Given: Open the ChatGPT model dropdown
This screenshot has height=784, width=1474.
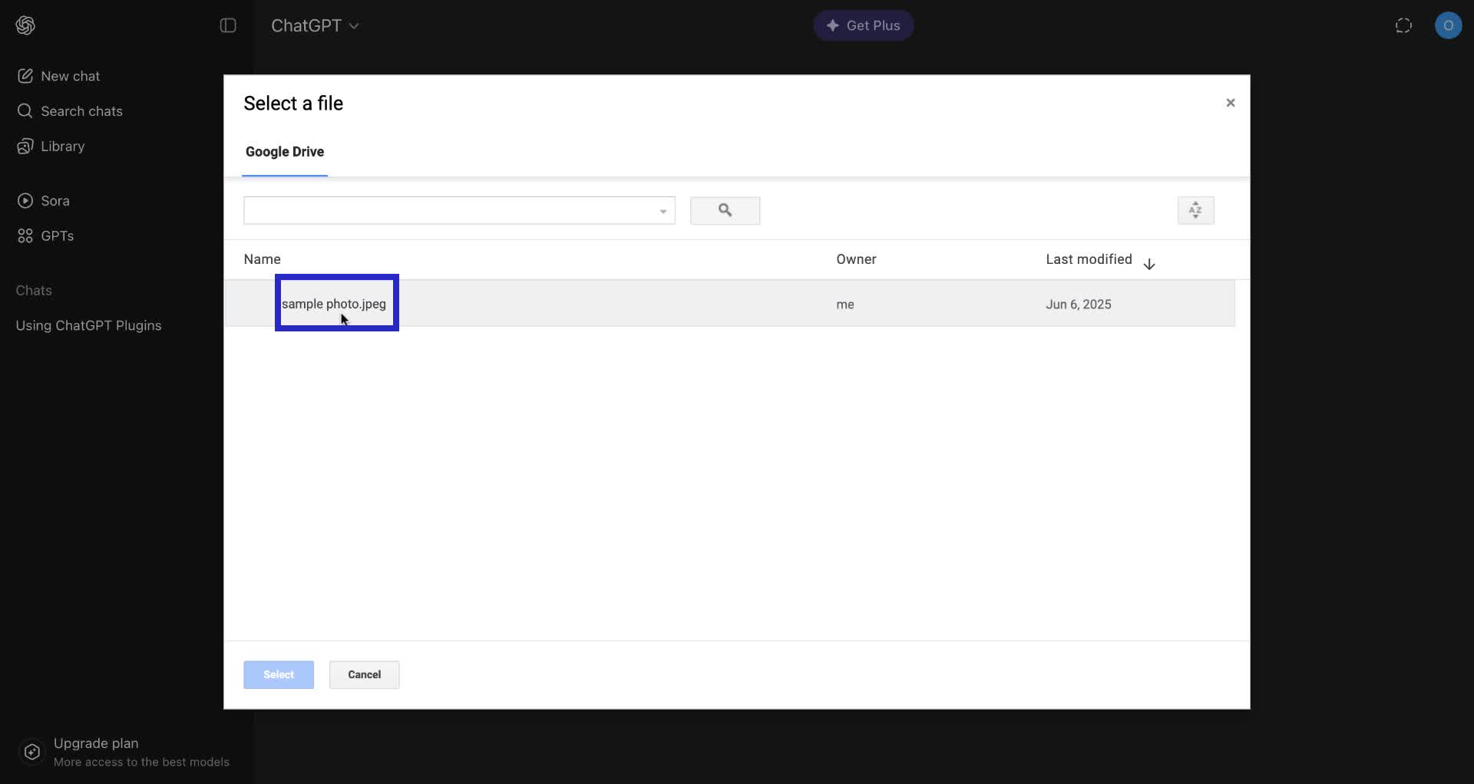Looking at the screenshot, I should (315, 25).
